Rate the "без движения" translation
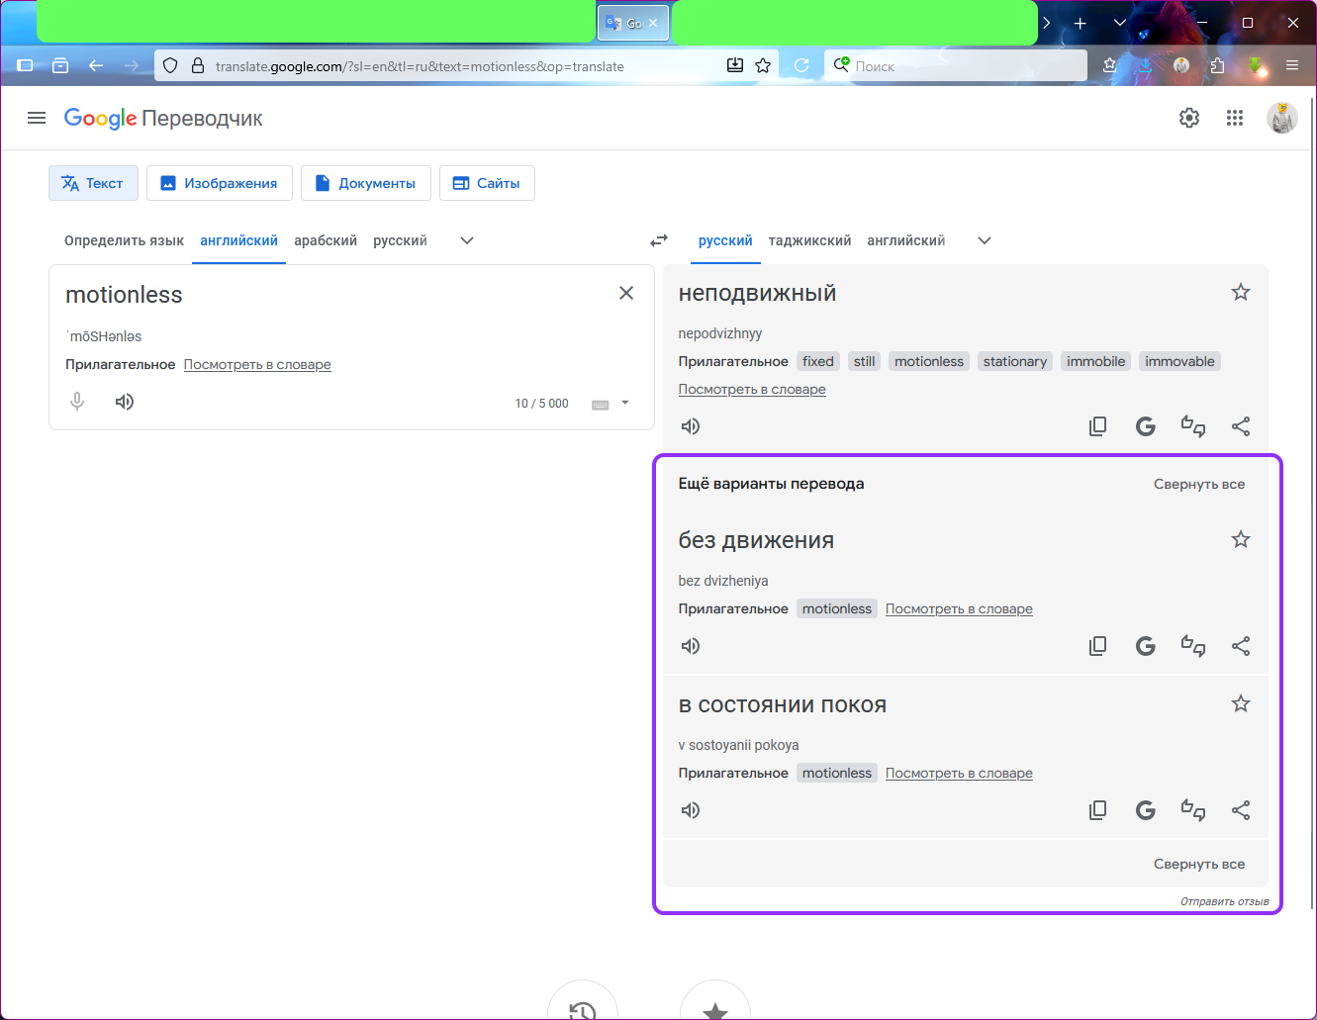1317x1020 pixels. (1193, 646)
